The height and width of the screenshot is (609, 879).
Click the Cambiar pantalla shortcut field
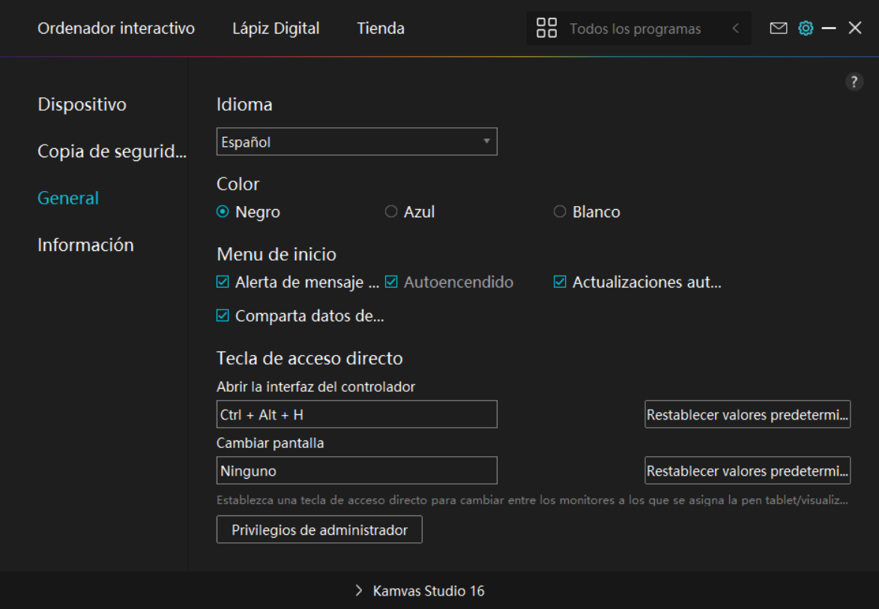tap(357, 470)
